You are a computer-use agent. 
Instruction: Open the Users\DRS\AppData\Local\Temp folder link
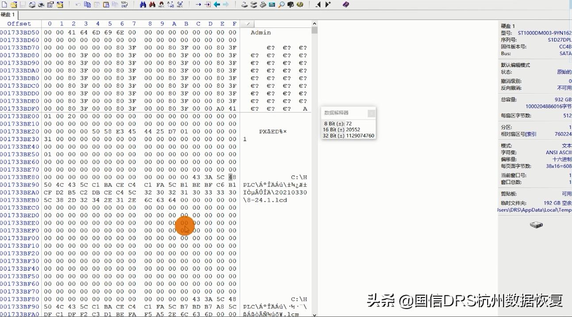533,210
